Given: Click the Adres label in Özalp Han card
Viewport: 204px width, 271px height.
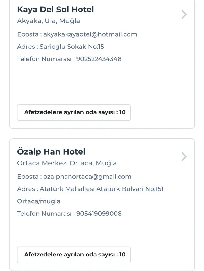Looking at the screenshot, I should coord(26,189).
